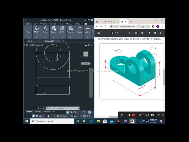Click Clean Screen icon in status bar
Image resolution: width=189 pixels, height=142 pixels.
coord(89,116)
